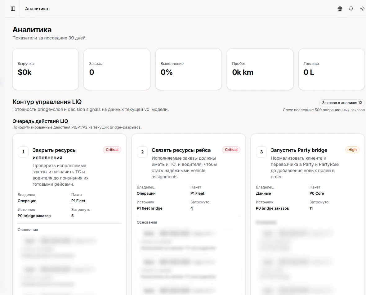Open the Связать ресурсы рейса title
This screenshot has width=366, height=295.
coord(181,150)
